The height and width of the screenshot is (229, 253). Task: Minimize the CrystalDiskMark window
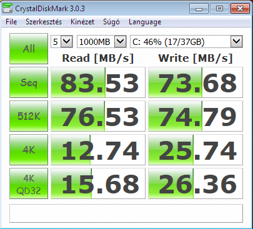click(x=199, y=9)
